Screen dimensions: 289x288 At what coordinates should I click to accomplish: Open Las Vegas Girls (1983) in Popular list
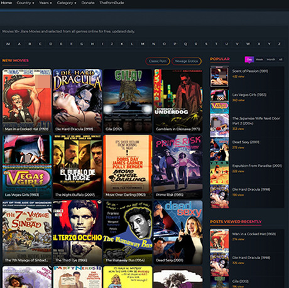[x=249, y=95]
